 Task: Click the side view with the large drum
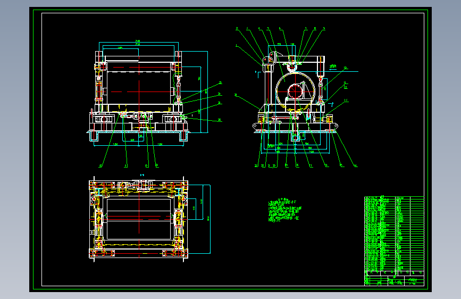[x=296, y=96]
